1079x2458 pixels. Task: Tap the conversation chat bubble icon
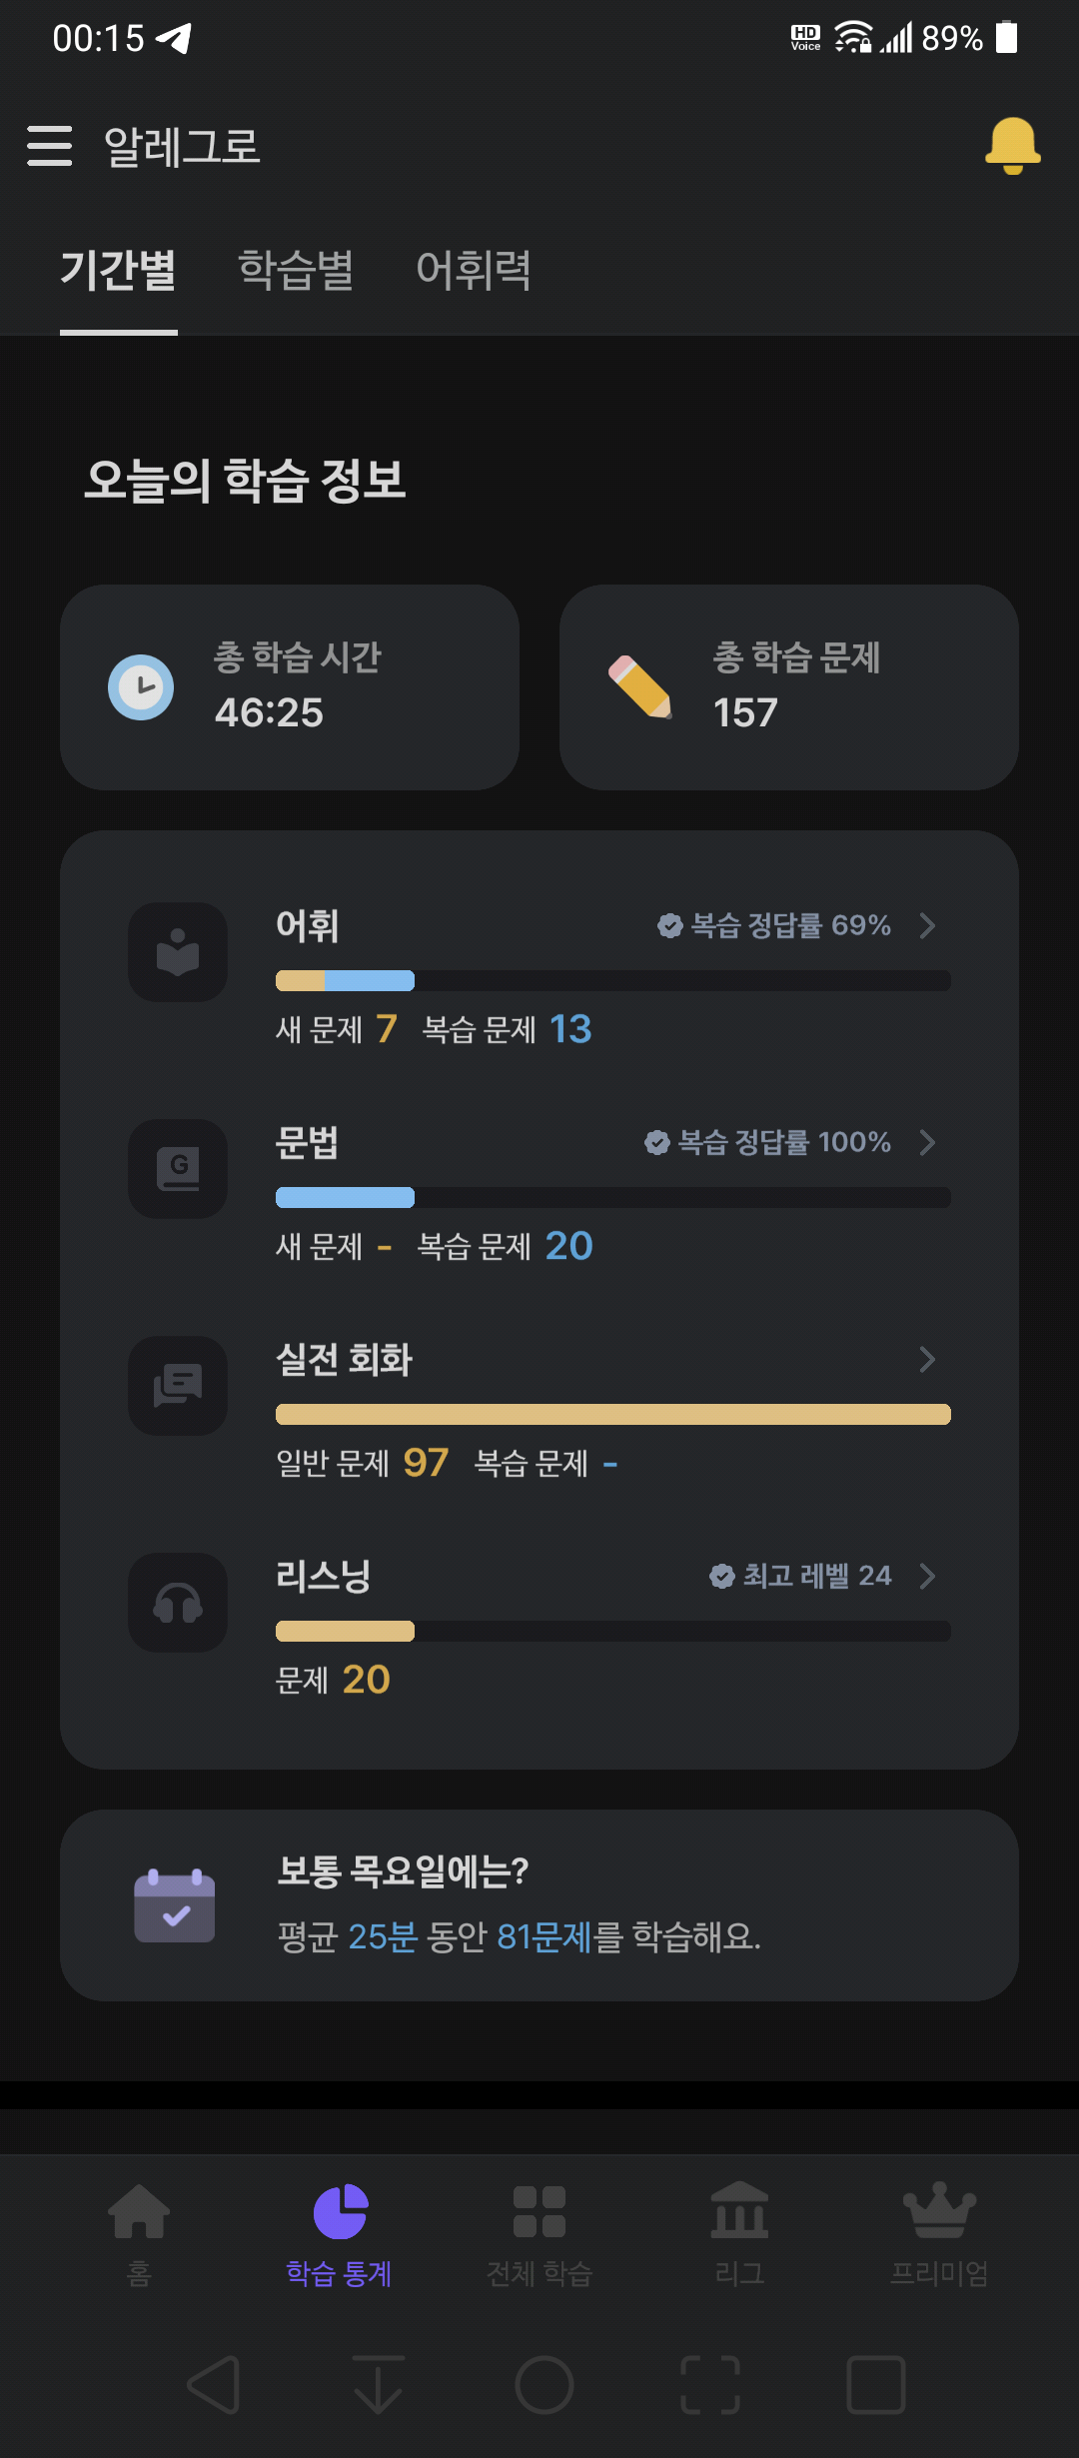[x=178, y=1386]
